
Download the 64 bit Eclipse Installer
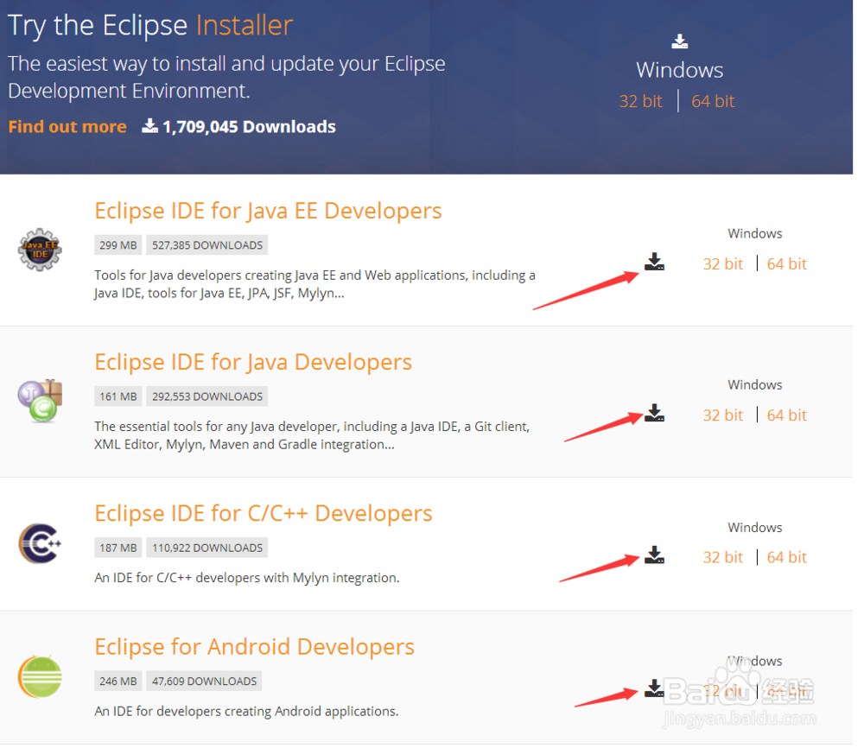(x=713, y=101)
